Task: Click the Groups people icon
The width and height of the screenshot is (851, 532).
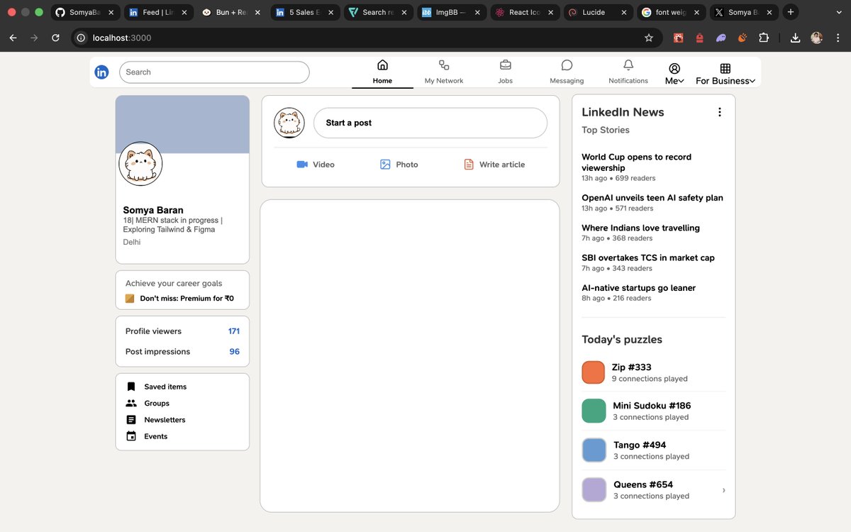Action: click(x=131, y=403)
